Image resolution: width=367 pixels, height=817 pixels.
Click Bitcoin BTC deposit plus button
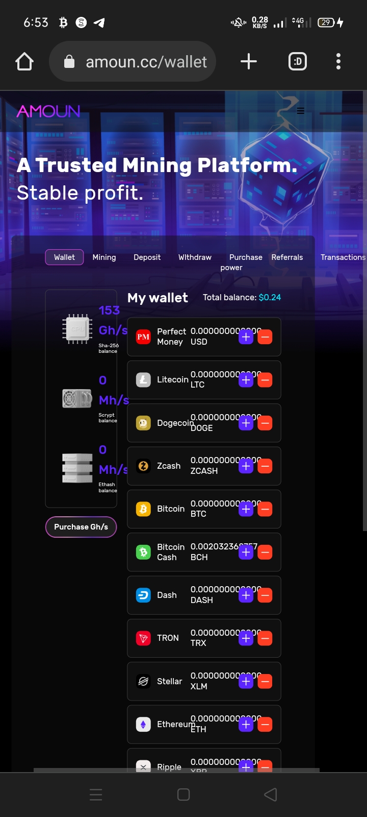(246, 509)
